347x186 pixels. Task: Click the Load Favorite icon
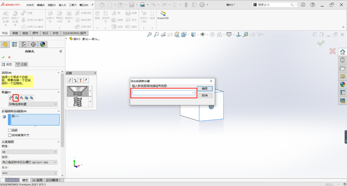click(x=32, y=98)
